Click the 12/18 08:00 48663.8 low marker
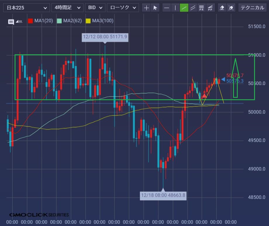 (163, 195)
